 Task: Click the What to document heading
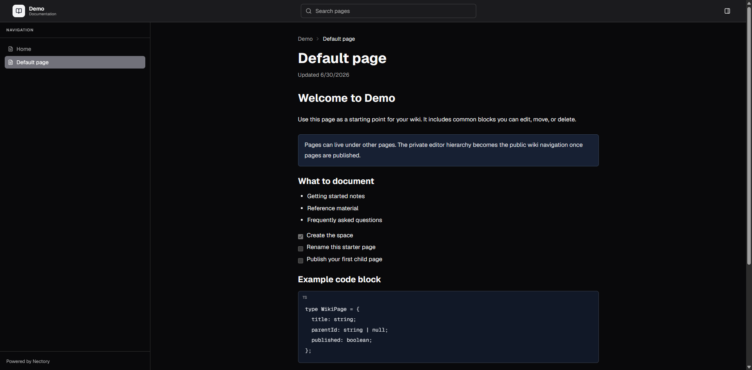(336, 181)
